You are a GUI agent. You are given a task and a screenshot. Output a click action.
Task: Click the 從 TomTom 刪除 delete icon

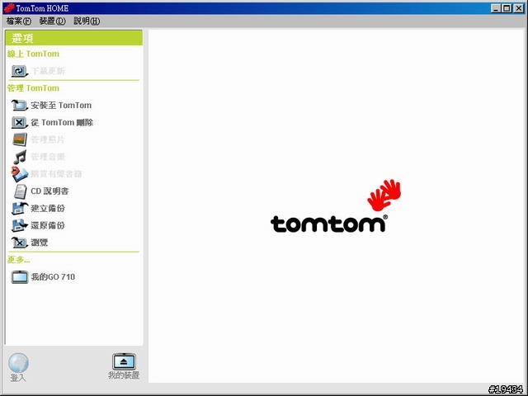tap(20, 122)
